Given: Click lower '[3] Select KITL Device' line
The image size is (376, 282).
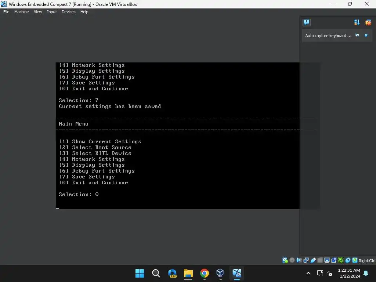Looking at the screenshot, I should click(x=95, y=153).
